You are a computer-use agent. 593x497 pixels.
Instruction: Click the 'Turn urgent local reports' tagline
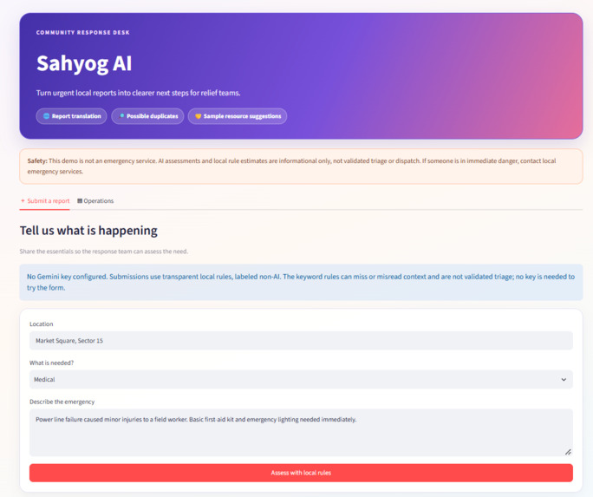click(138, 93)
